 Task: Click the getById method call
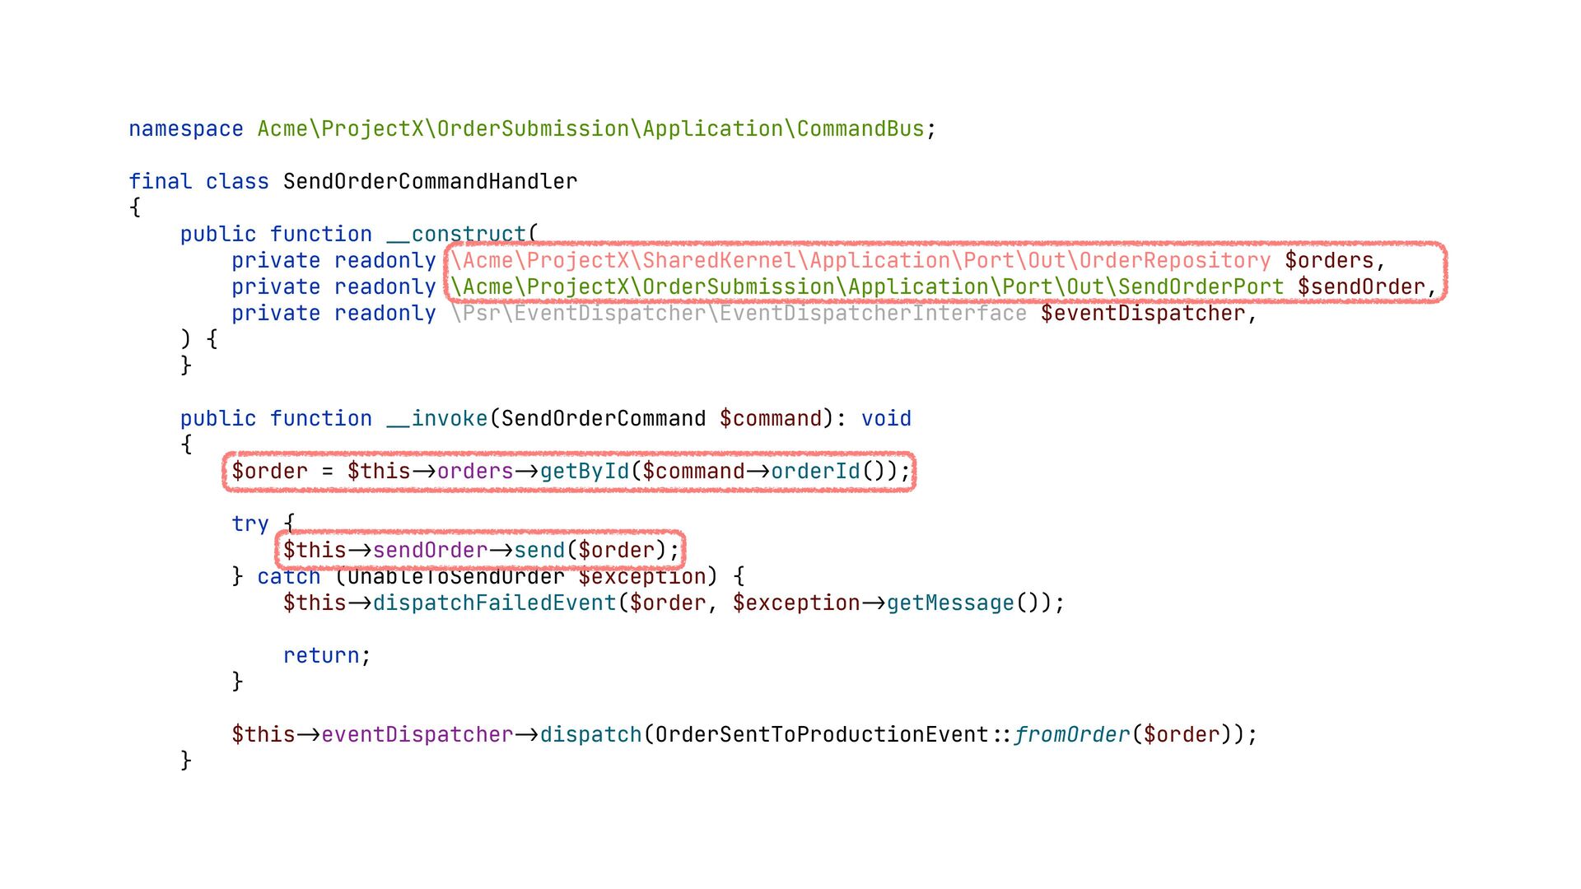pyautogui.click(x=585, y=472)
